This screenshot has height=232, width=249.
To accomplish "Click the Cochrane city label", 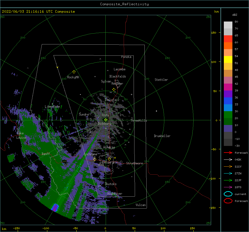I will coord(90,154).
